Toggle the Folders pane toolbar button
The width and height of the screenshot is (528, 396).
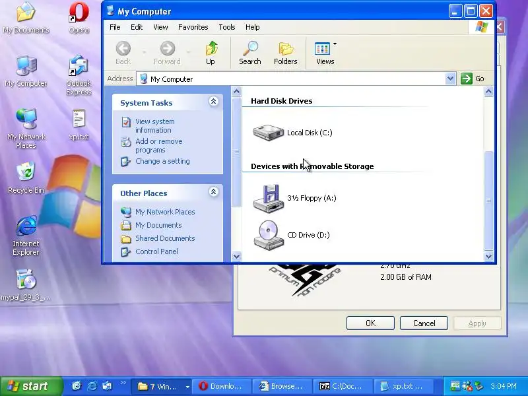pos(286,53)
